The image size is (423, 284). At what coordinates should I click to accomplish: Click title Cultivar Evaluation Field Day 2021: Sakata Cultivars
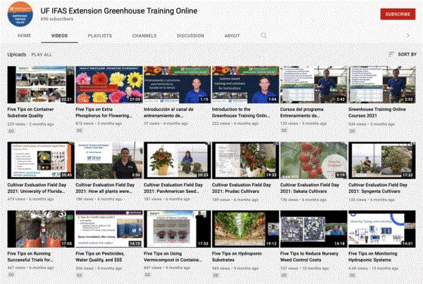310,188
